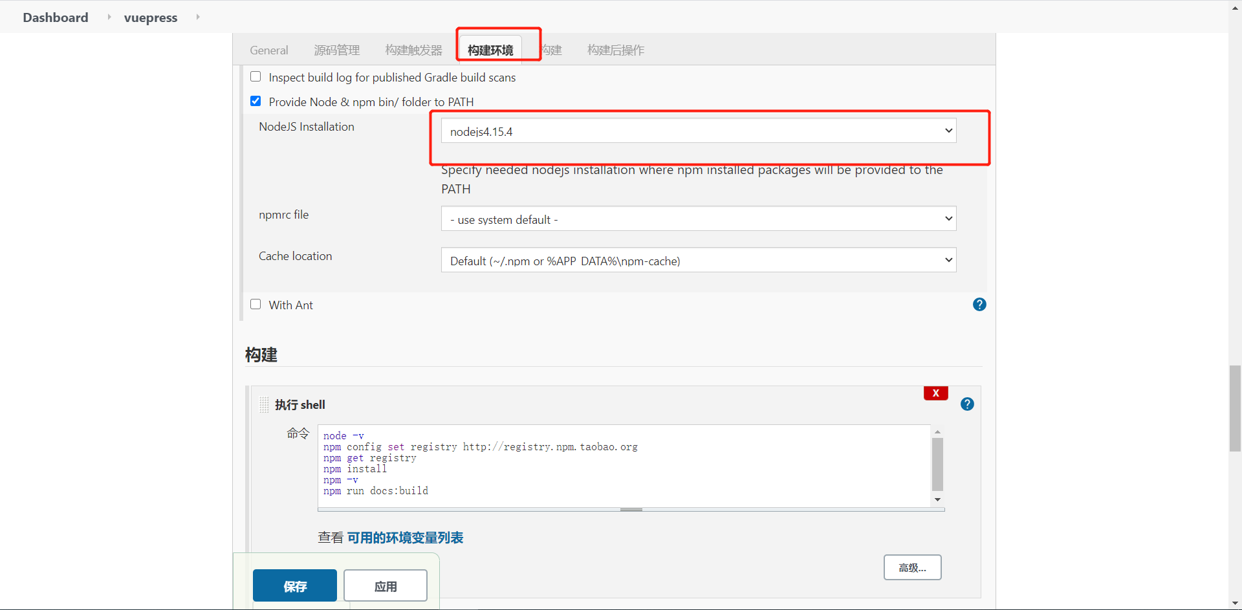Viewport: 1242px width, 610px height.
Task: Click the vuepress breadcrumb arrow
Action: coord(197,17)
